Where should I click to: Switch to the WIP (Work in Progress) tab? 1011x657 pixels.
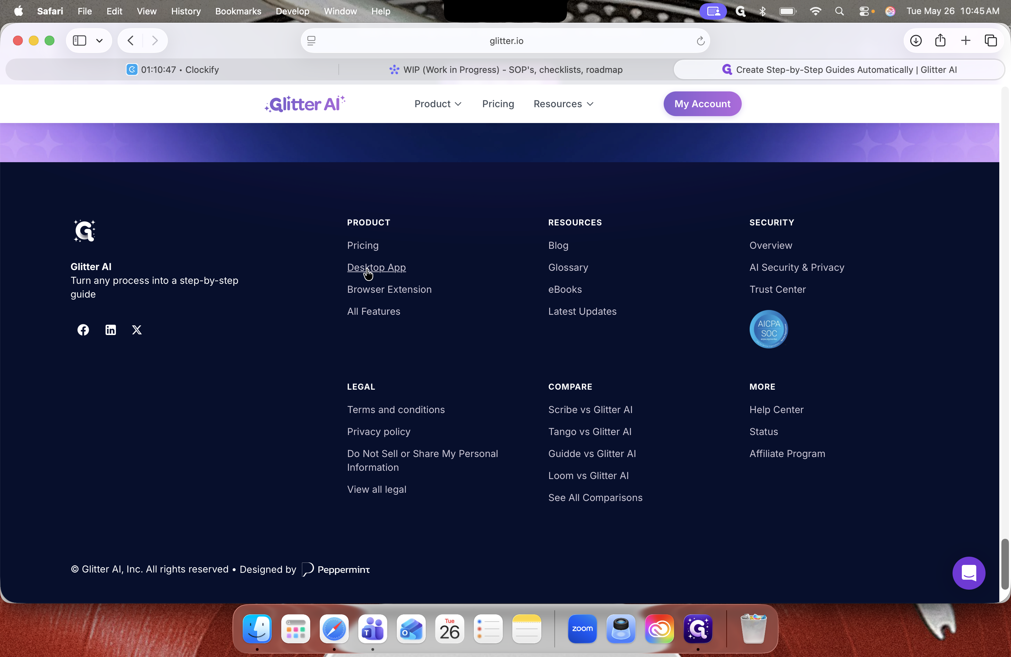506,70
